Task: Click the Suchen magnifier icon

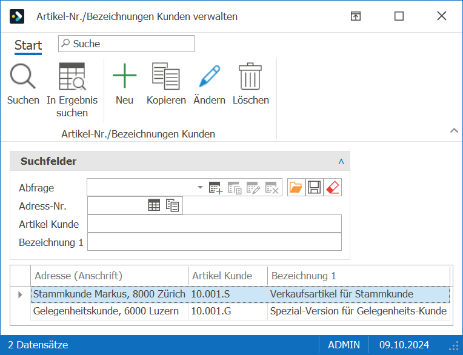Action: point(23,76)
